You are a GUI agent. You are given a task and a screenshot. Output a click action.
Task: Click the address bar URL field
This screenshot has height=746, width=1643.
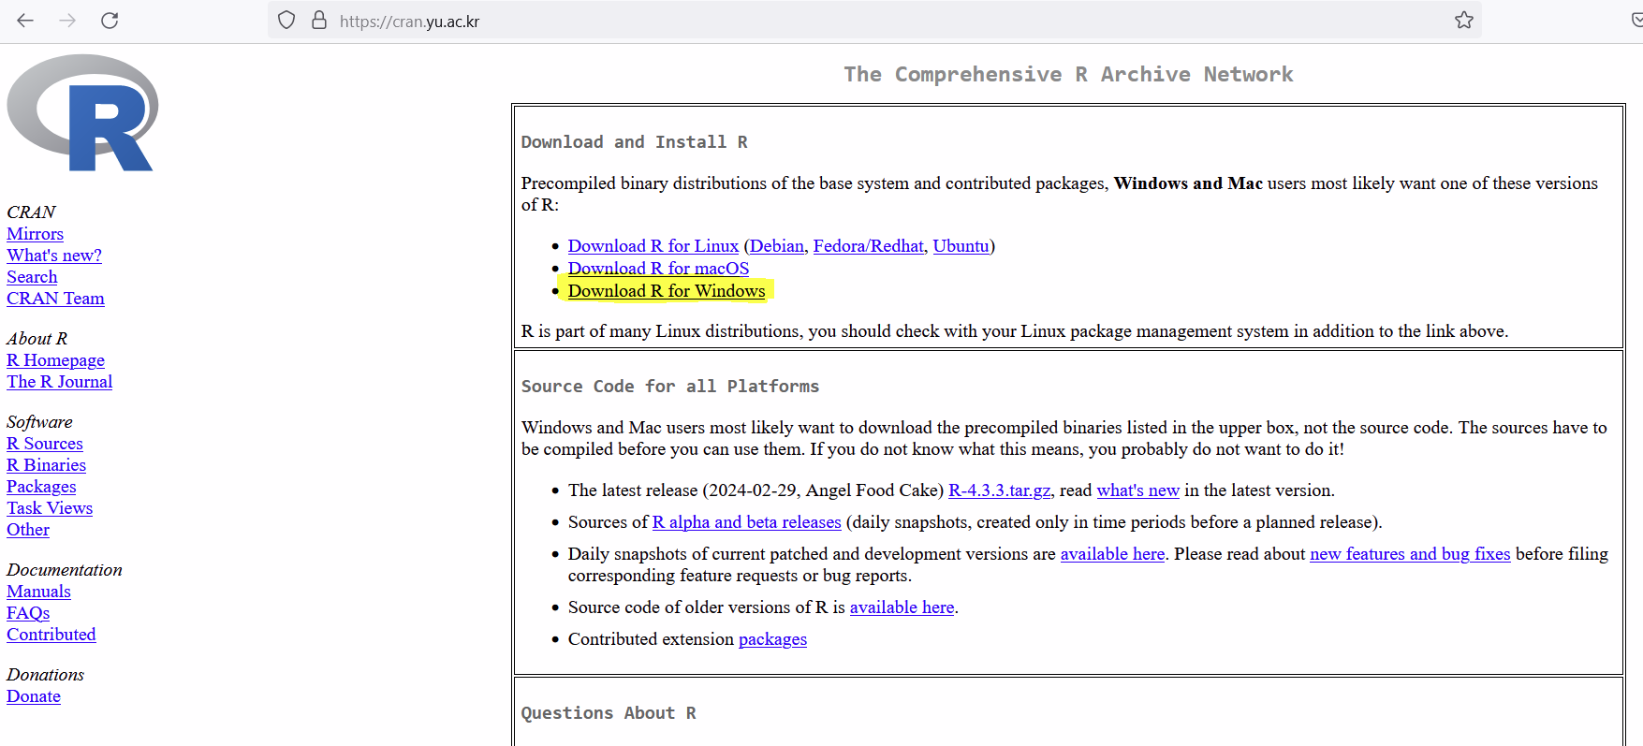pos(874,21)
